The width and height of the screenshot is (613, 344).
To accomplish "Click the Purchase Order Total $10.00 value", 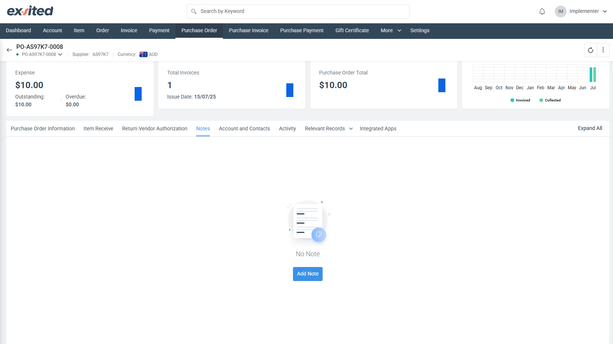I will coord(333,85).
